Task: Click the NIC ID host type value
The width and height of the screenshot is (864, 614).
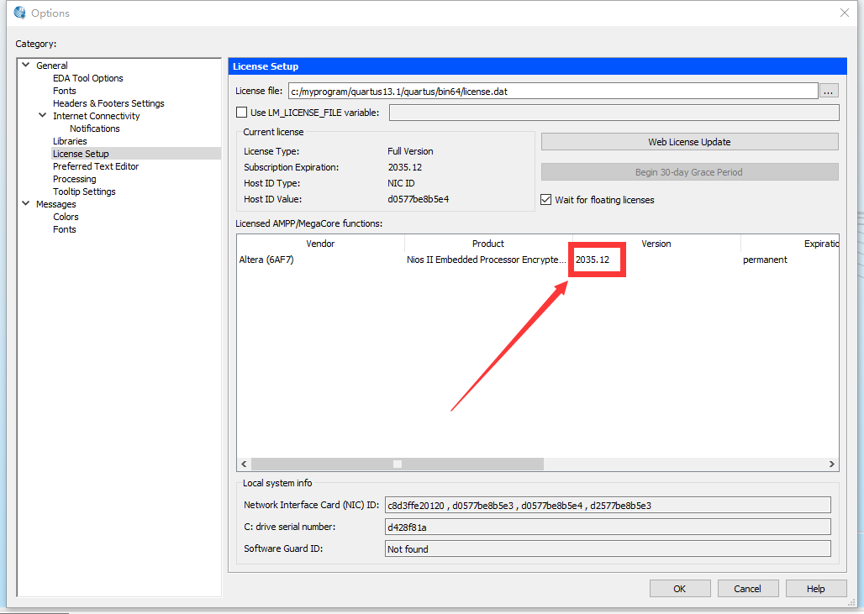Action: pyautogui.click(x=401, y=183)
